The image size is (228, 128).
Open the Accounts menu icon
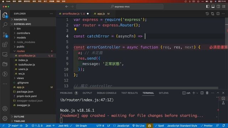[x=5, y=108]
